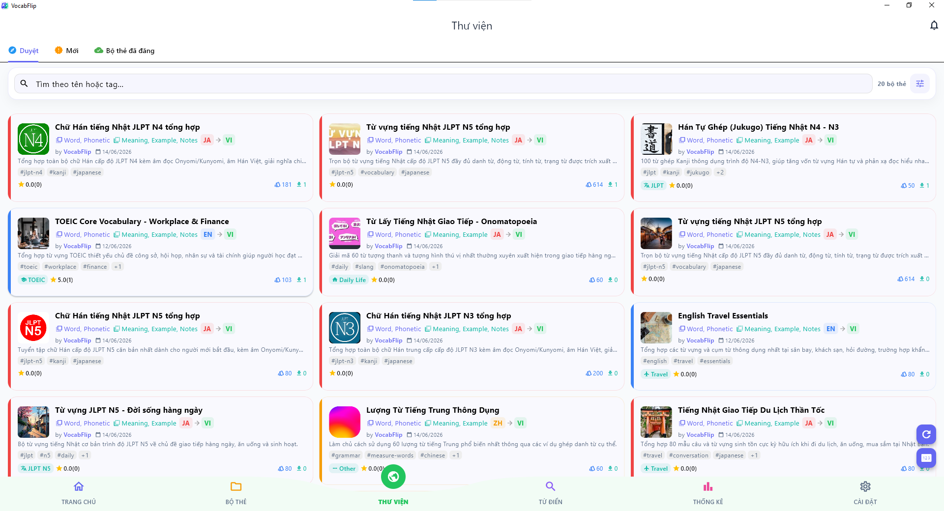Click the #jlpt-n4 tag

click(x=31, y=172)
